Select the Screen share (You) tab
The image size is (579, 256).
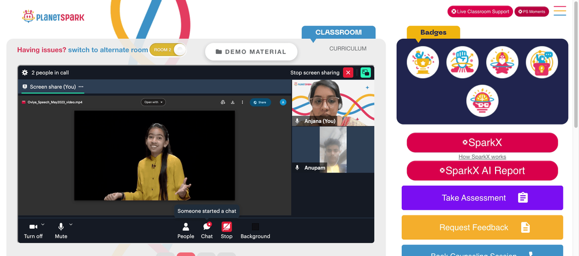(x=53, y=87)
